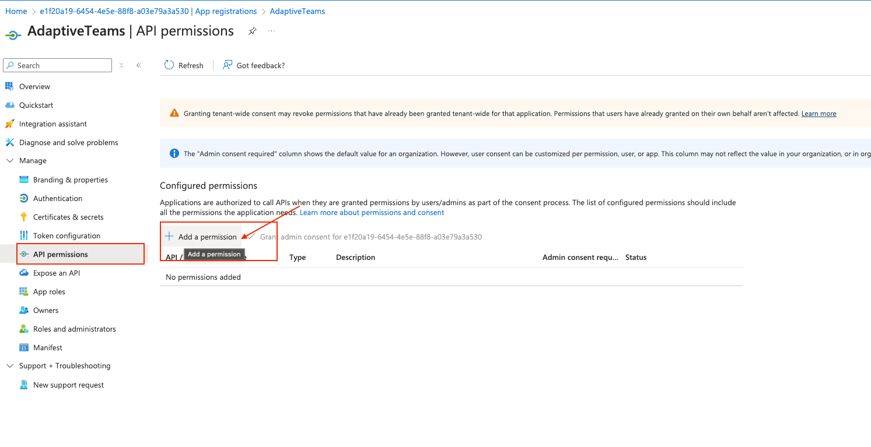Click the Description column header
The image size is (871, 447).
click(x=355, y=257)
